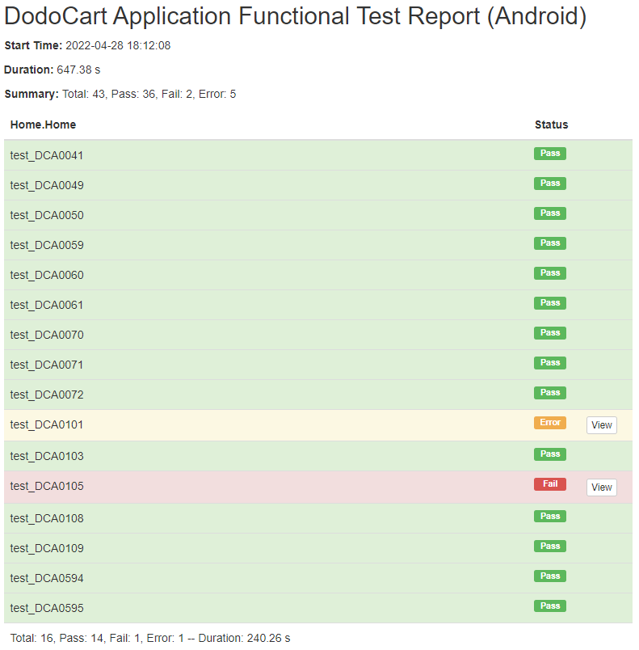The width and height of the screenshot is (639, 650).
Task: Click Pass badge for test_DCA0103
Action: [x=549, y=454]
